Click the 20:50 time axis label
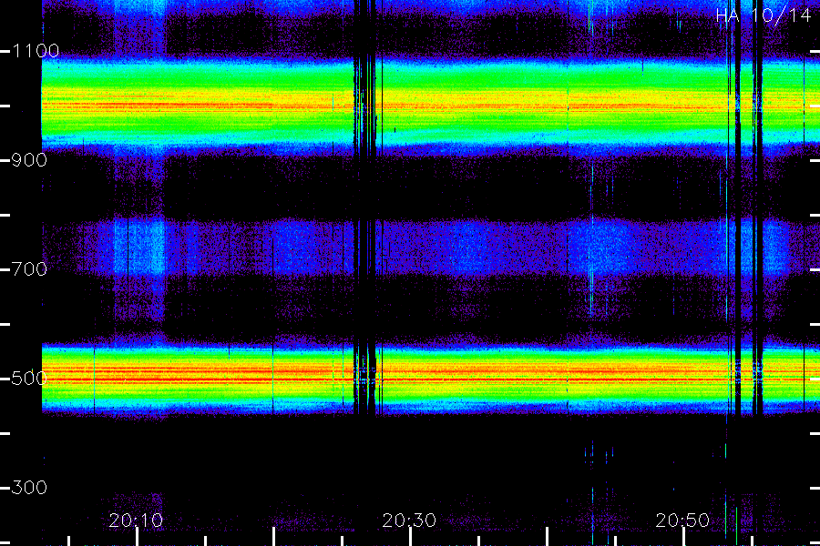 [x=682, y=520]
